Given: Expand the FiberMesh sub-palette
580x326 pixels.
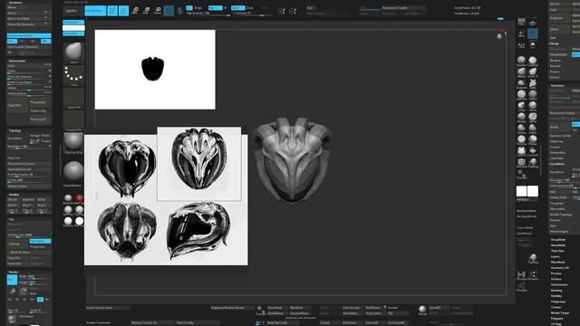Looking at the screenshot, I should pos(558,262).
